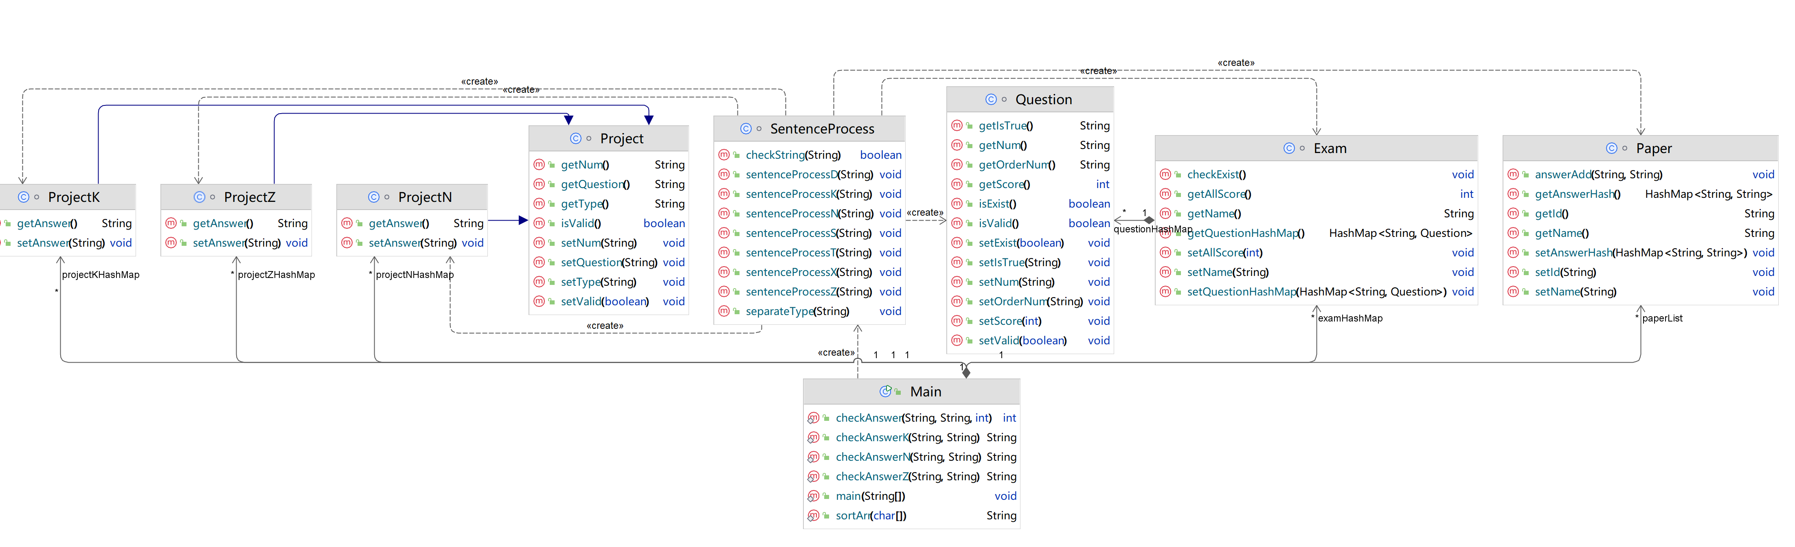Click the method icon next to checkString
The width and height of the screenshot is (1795, 547).
tap(724, 155)
